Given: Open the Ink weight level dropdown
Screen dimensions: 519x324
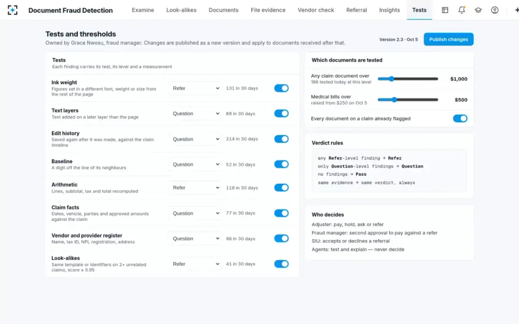Looking at the screenshot, I should click(x=195, y=88).
